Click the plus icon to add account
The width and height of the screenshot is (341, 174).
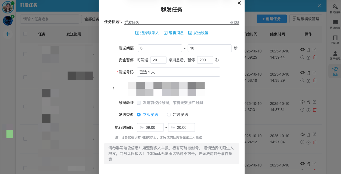click(8, 34)
